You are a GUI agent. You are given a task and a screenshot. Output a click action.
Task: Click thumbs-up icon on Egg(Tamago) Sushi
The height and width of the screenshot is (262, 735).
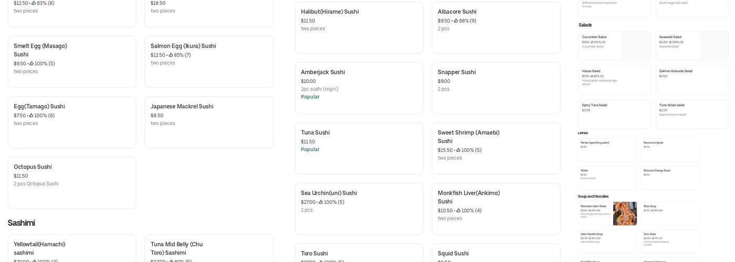pos(31,116)
